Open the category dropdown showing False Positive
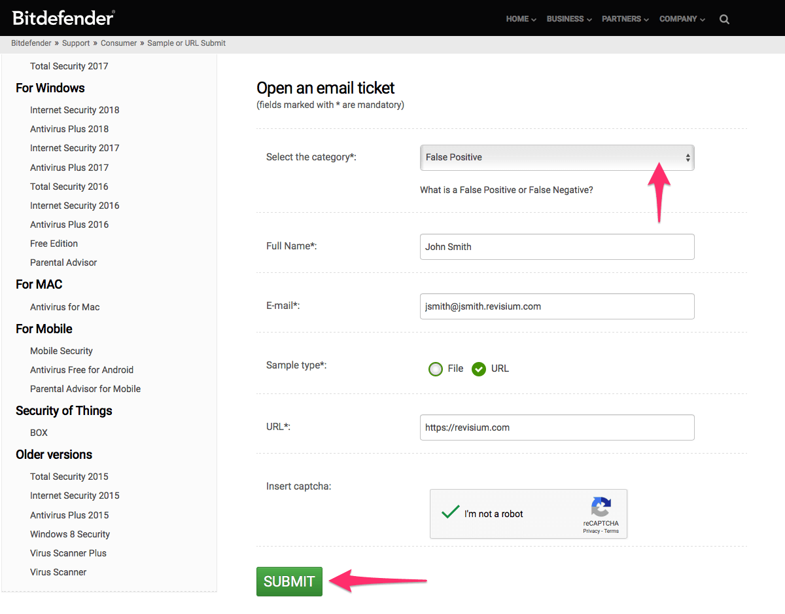785x614 pixels. coord(557,158)
